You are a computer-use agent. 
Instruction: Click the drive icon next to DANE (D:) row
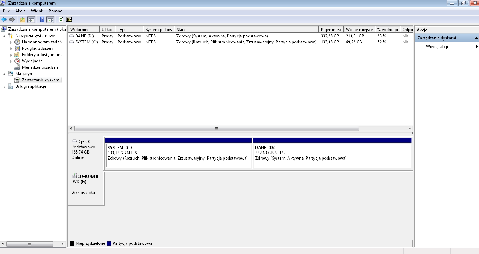click(x=72, y=36)
